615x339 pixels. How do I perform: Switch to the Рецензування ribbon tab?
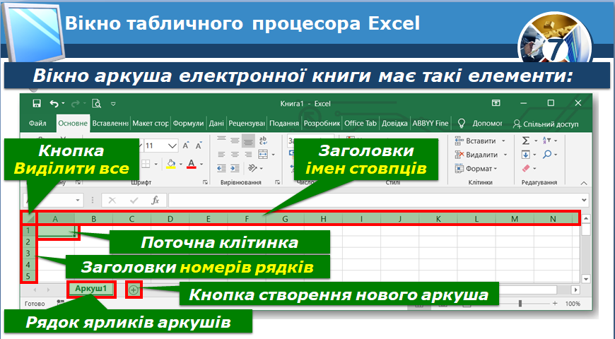pyautogui.click(x=247, y=124)
